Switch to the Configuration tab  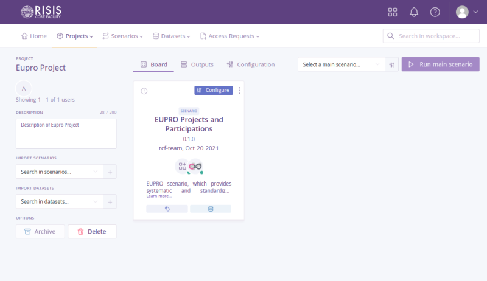click(x=250, y=64)
